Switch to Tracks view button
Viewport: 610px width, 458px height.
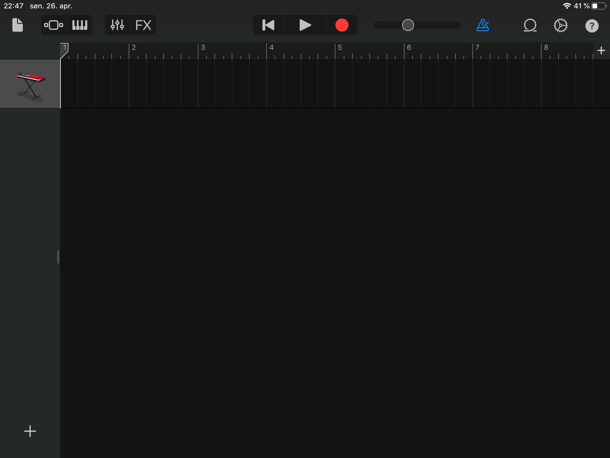pyautogui.click(x=54, y=25)
